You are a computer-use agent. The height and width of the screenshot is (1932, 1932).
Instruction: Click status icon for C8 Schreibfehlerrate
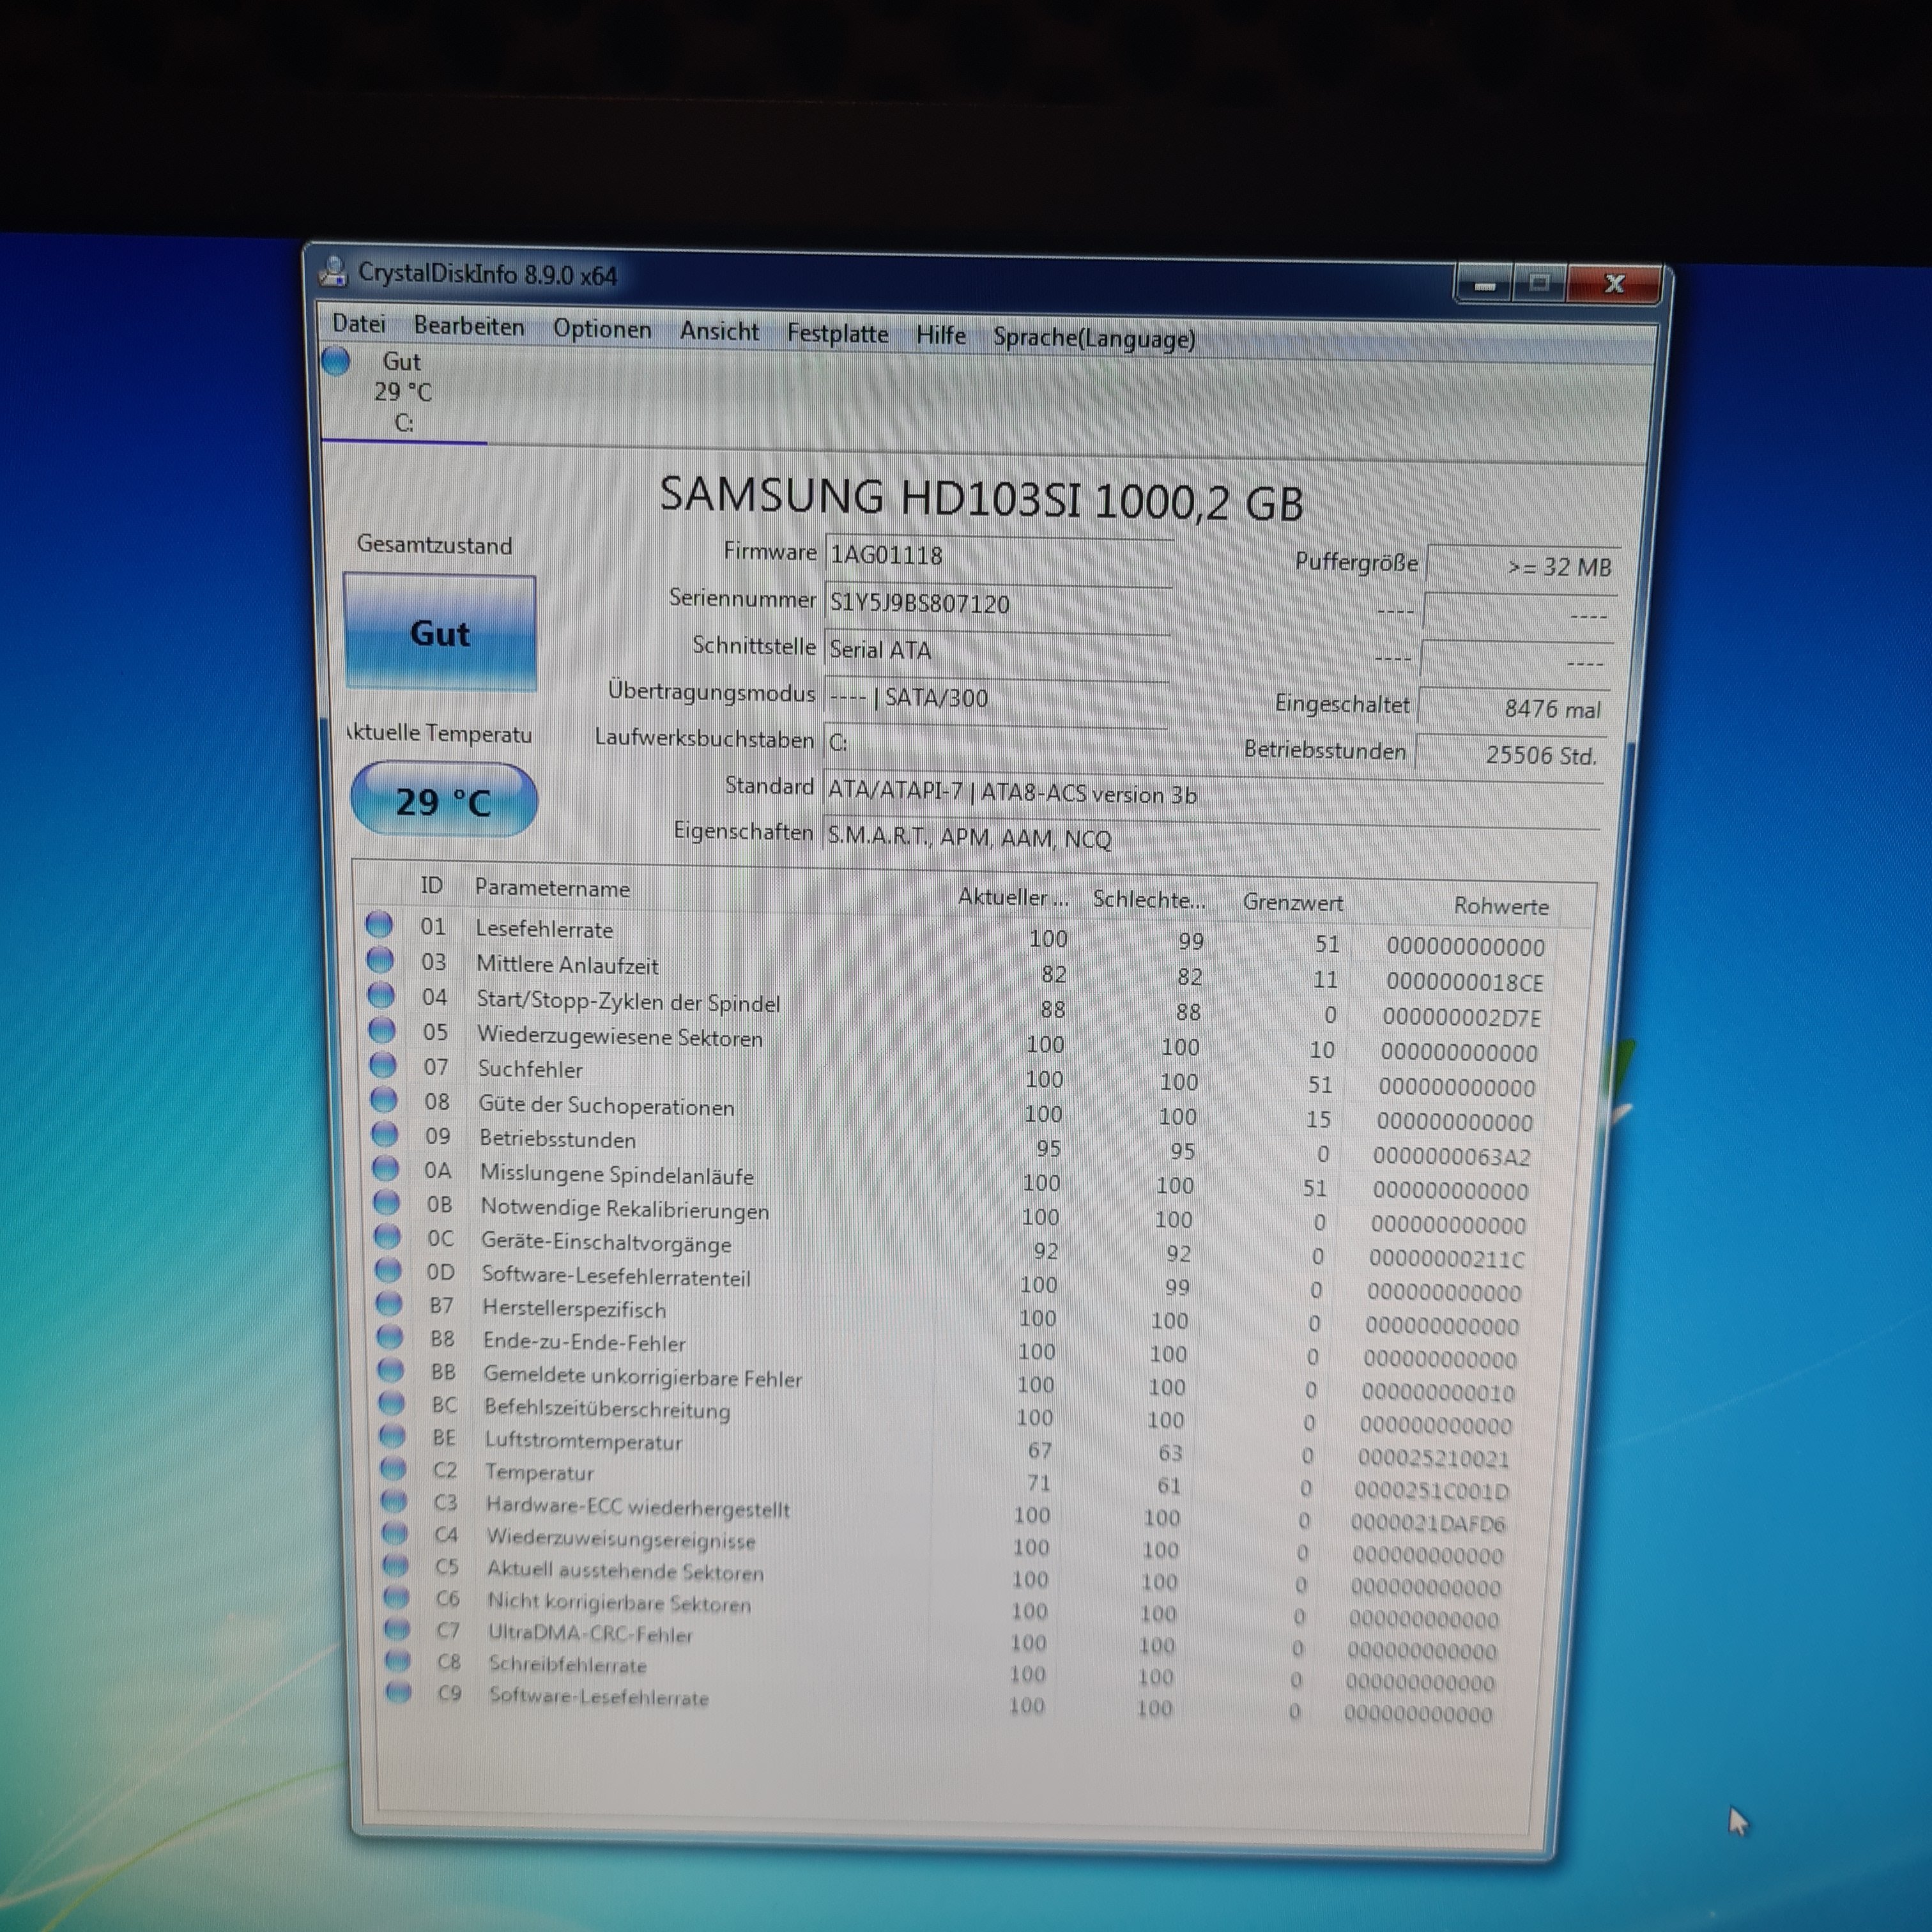399,1660
